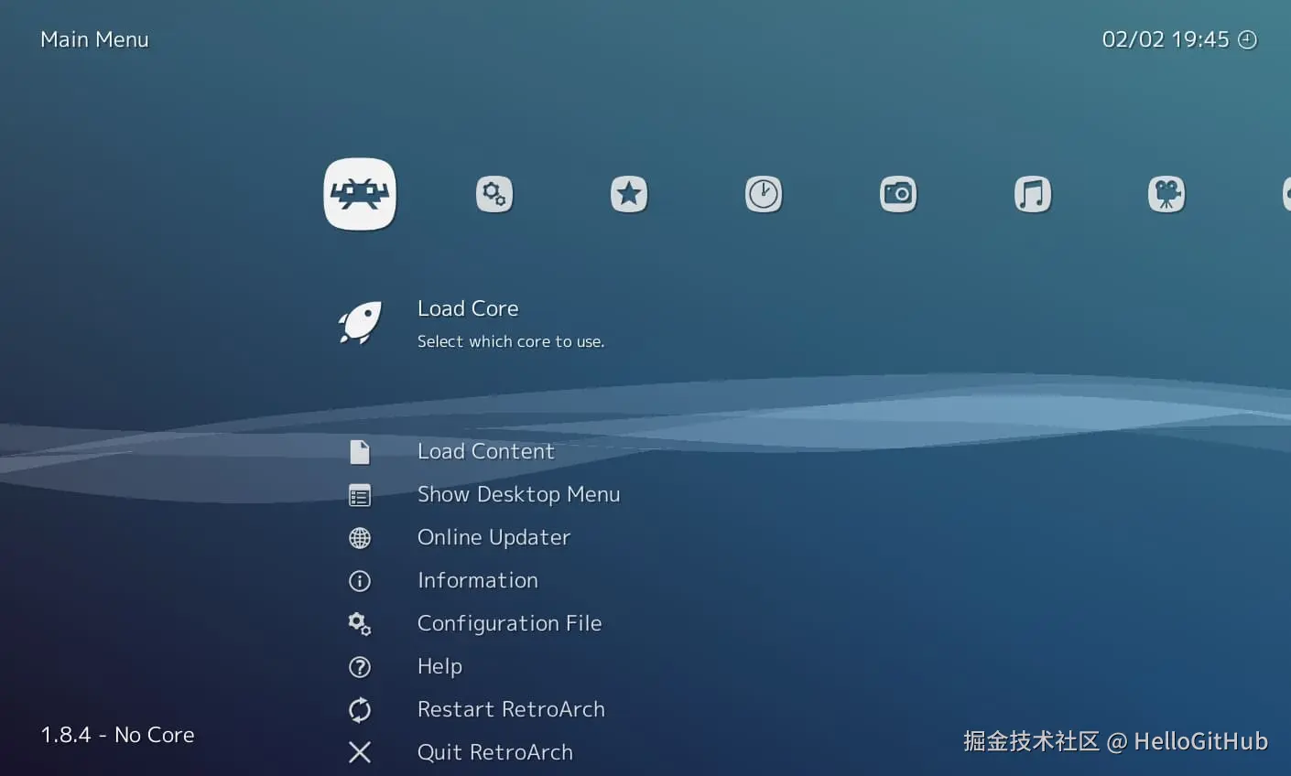Click the file icon beside Load Content
This screenshot has height=776, width=1291.
360,452
